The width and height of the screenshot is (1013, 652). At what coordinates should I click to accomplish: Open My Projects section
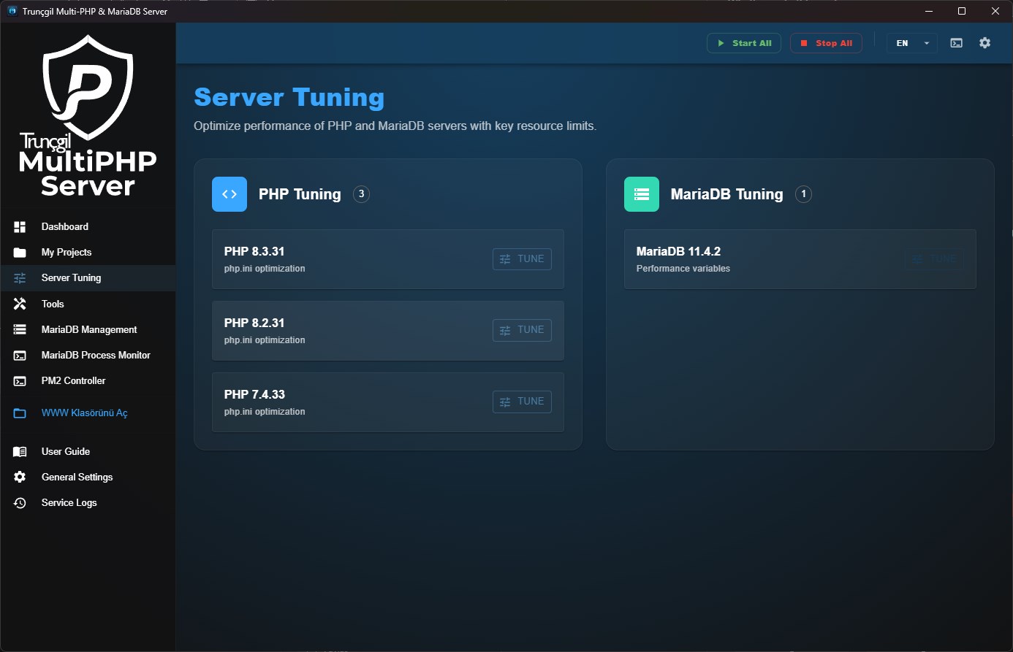88,253
